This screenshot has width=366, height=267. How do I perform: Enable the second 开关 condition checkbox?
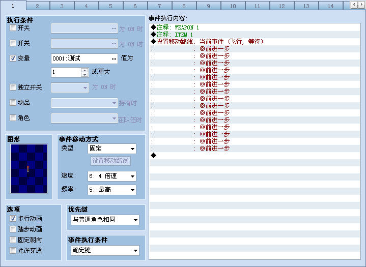13,43
